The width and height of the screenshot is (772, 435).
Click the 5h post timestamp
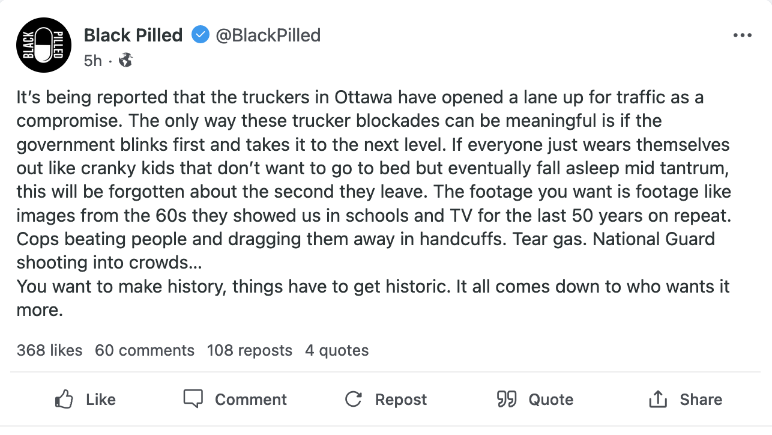pos(92,61)
